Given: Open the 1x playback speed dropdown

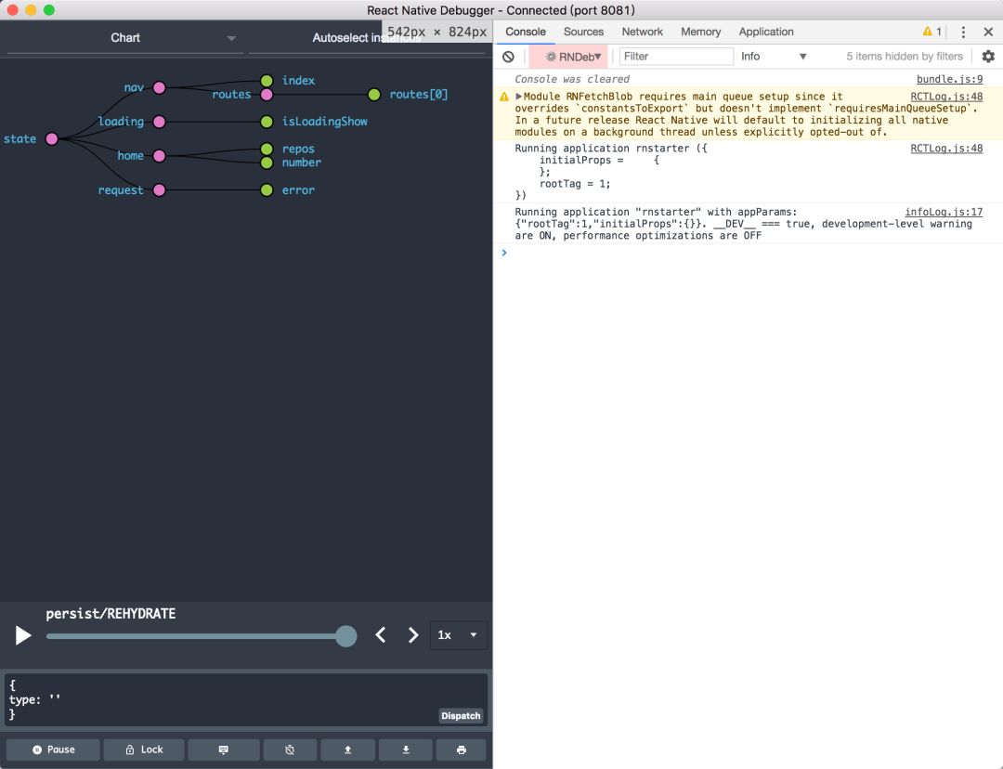Looking at the screenshot, I should click(x=458, y=634).
